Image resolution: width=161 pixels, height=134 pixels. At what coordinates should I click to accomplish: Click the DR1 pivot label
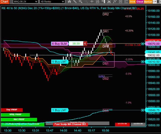pyautogui.click(x=106, y=31)
